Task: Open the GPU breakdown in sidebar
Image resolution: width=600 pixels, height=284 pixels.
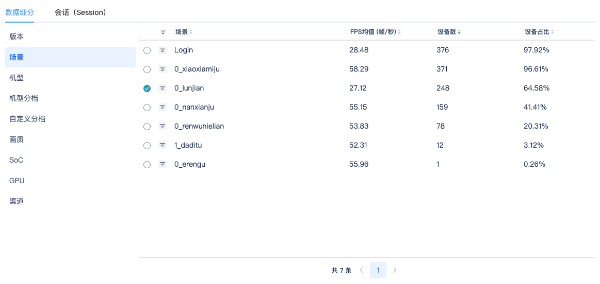Action: click(x=17, y=181)
